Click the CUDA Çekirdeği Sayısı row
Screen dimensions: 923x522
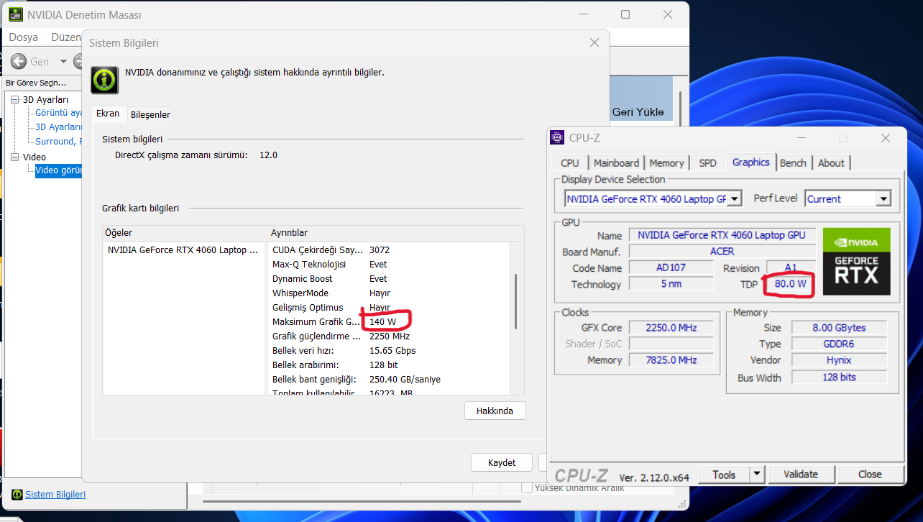point(388,250)
